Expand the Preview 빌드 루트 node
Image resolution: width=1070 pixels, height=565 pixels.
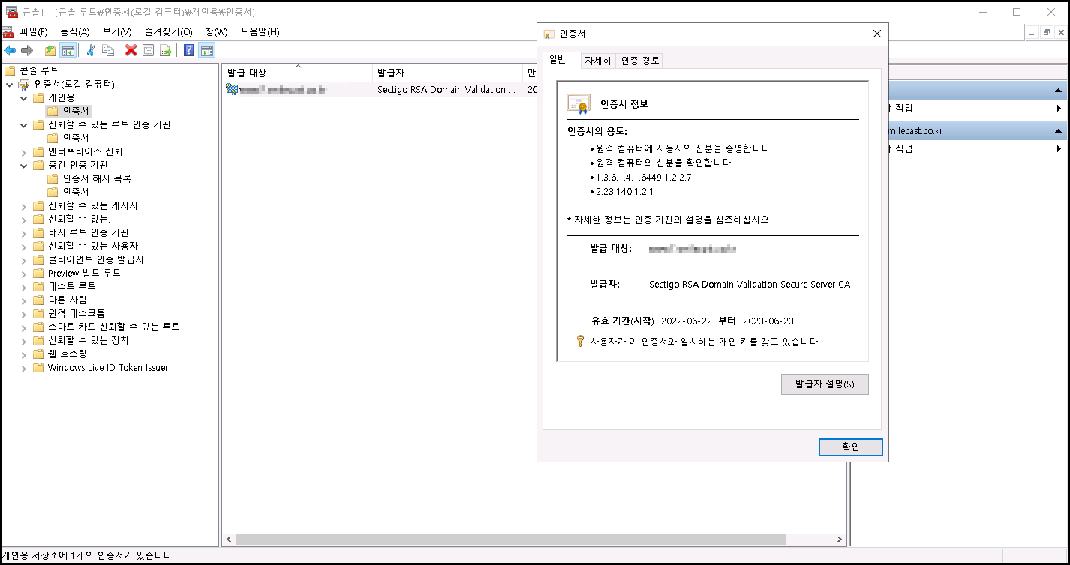[24, 273]
